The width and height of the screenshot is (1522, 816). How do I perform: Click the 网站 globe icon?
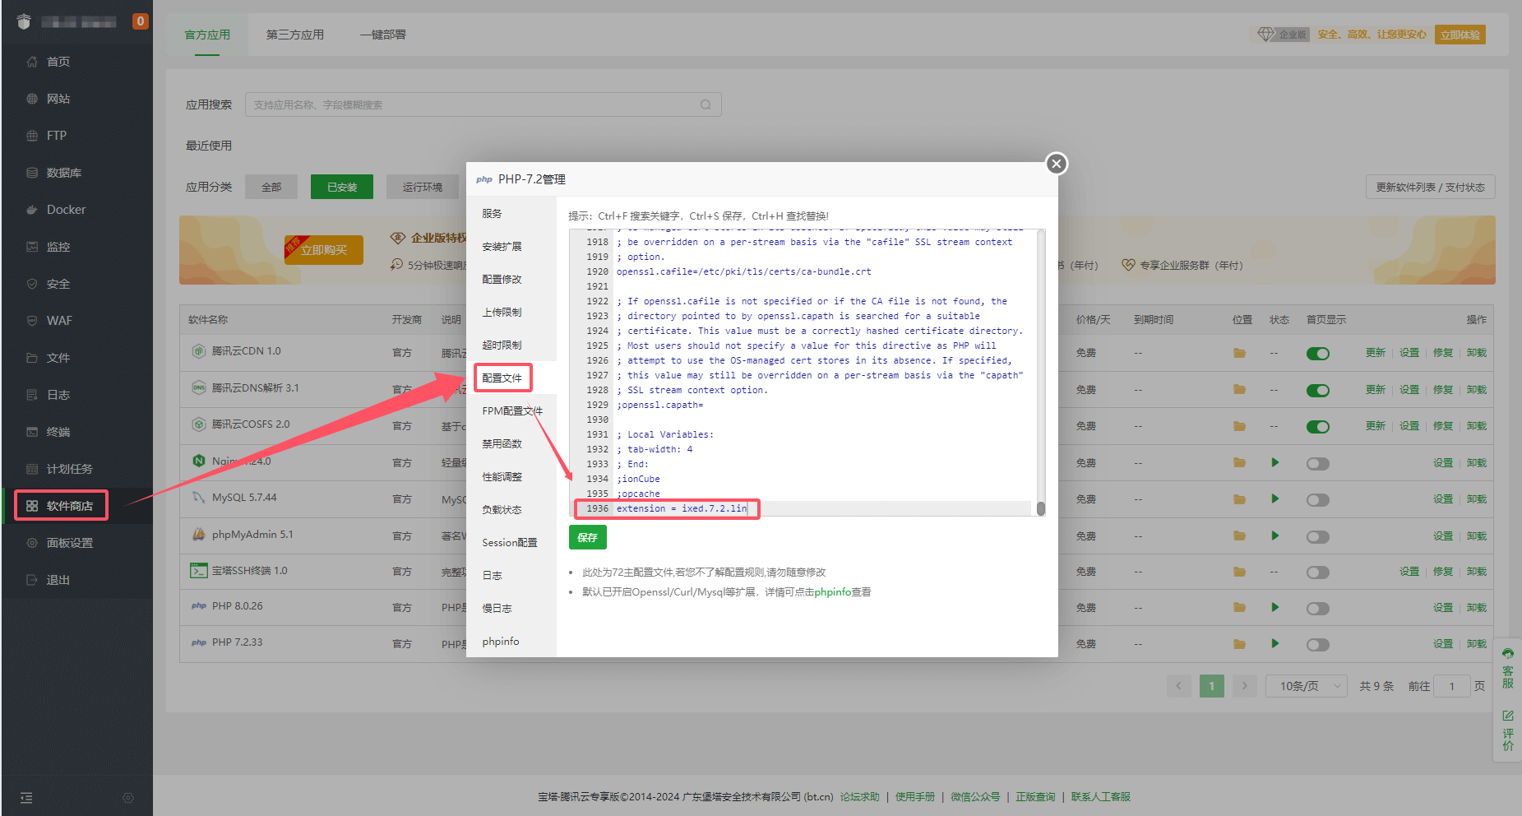[x=32, y=99]
